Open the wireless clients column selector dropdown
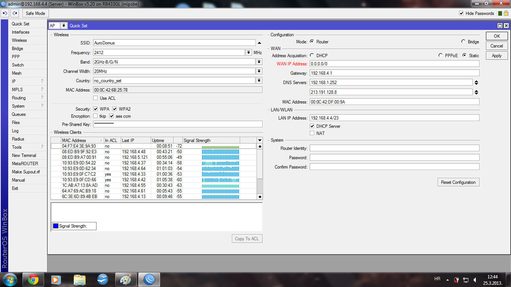The height and width of the screenshot is (287, 511). click(x=260, y=141)
